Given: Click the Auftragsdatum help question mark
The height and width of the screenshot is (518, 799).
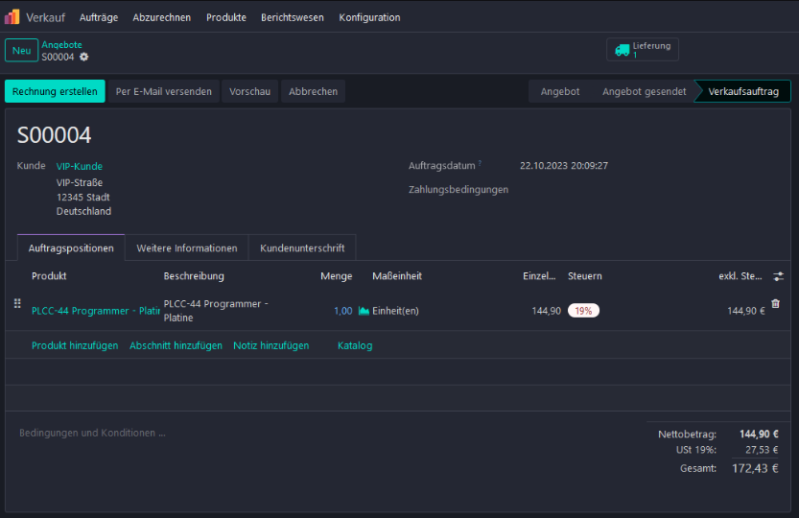Looking at the screenshot, I should click(x=480, y=163).
